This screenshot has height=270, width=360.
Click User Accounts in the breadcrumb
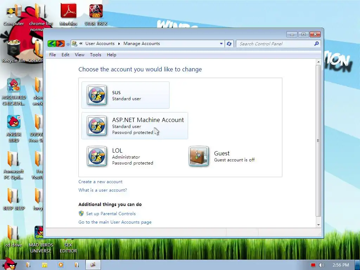click(x=100, y=44)
